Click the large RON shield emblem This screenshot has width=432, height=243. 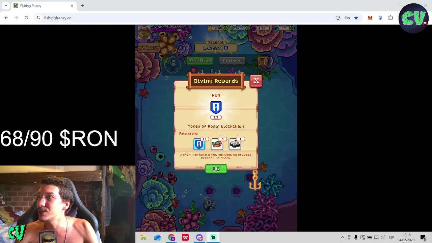click(x=216, y=107)
